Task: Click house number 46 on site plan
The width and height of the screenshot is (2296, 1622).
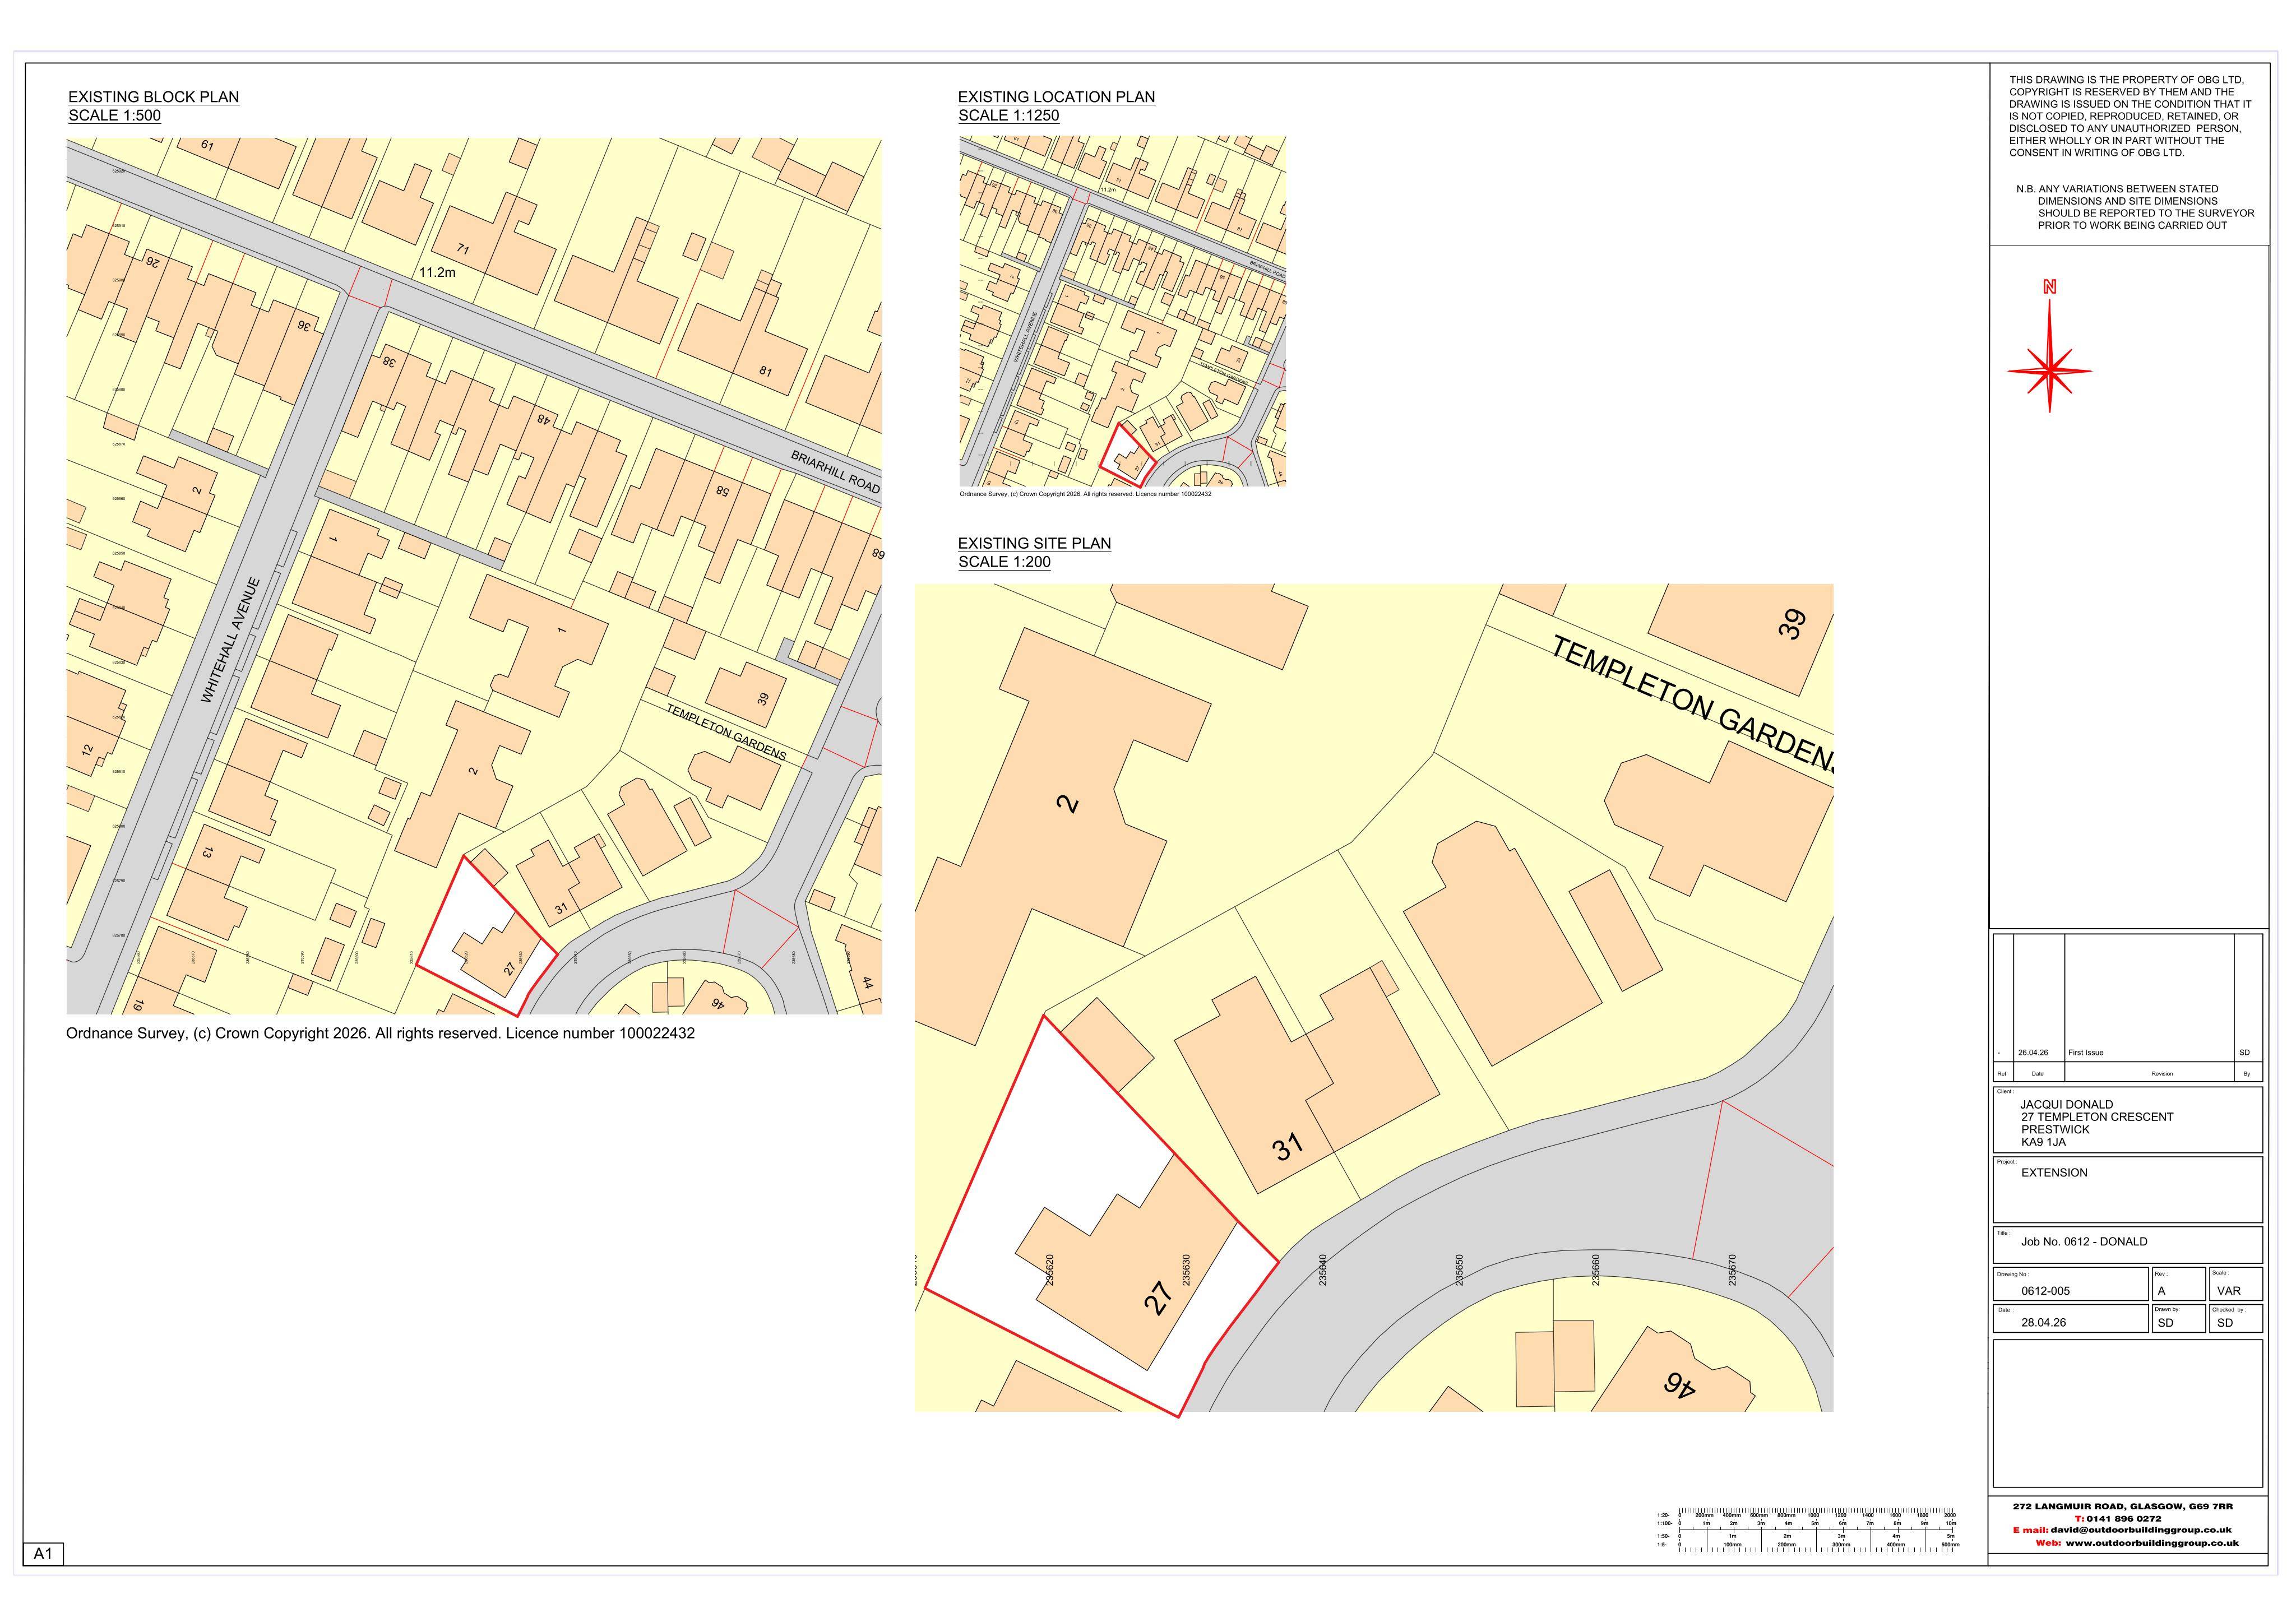Action: click(x=1679, y=1385)
